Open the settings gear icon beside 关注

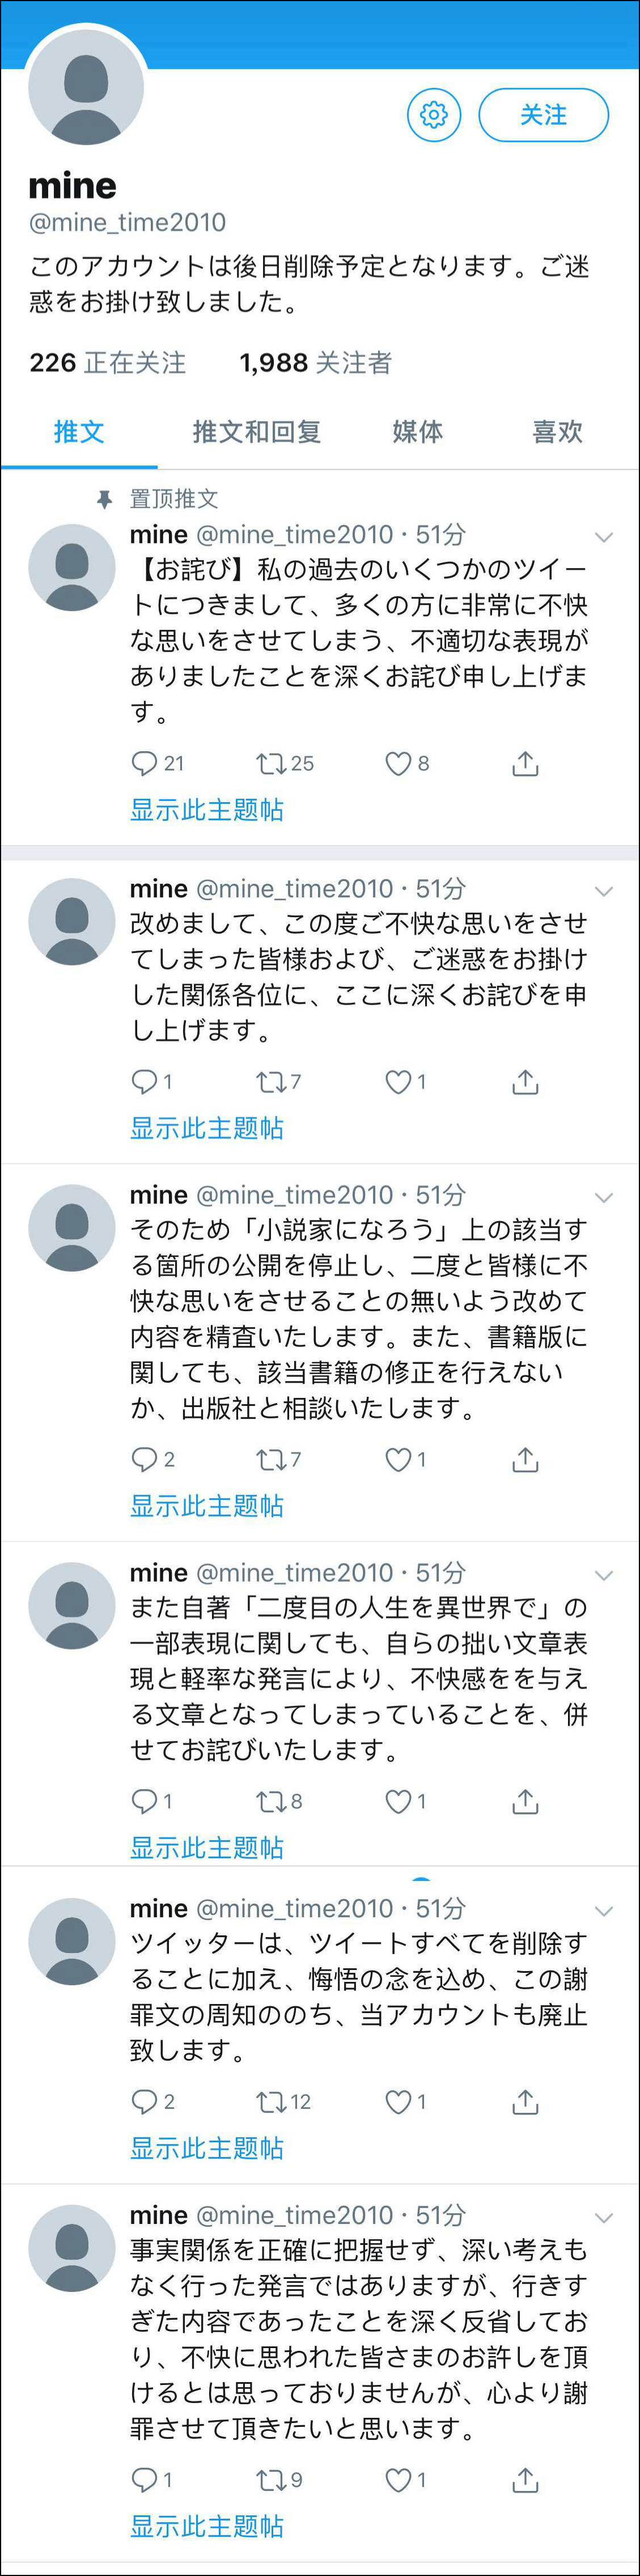[434, 115]
